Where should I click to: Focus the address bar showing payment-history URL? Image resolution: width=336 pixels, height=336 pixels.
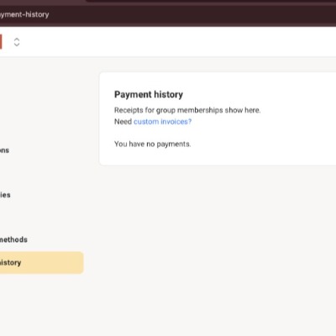pyautogui.click(x=24, y=14)
